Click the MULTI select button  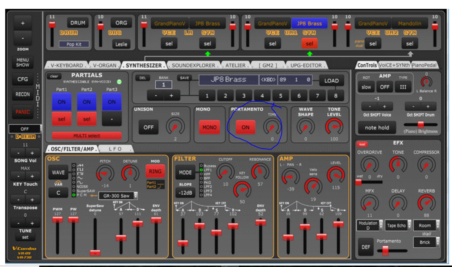87,136
